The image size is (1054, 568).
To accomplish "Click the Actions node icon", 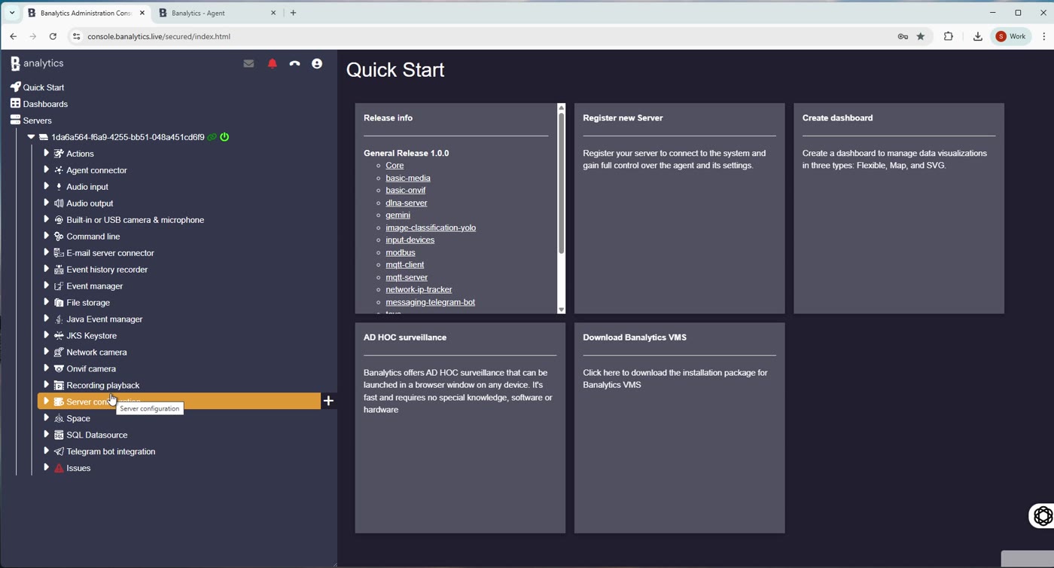I will [x=59, y=154].
